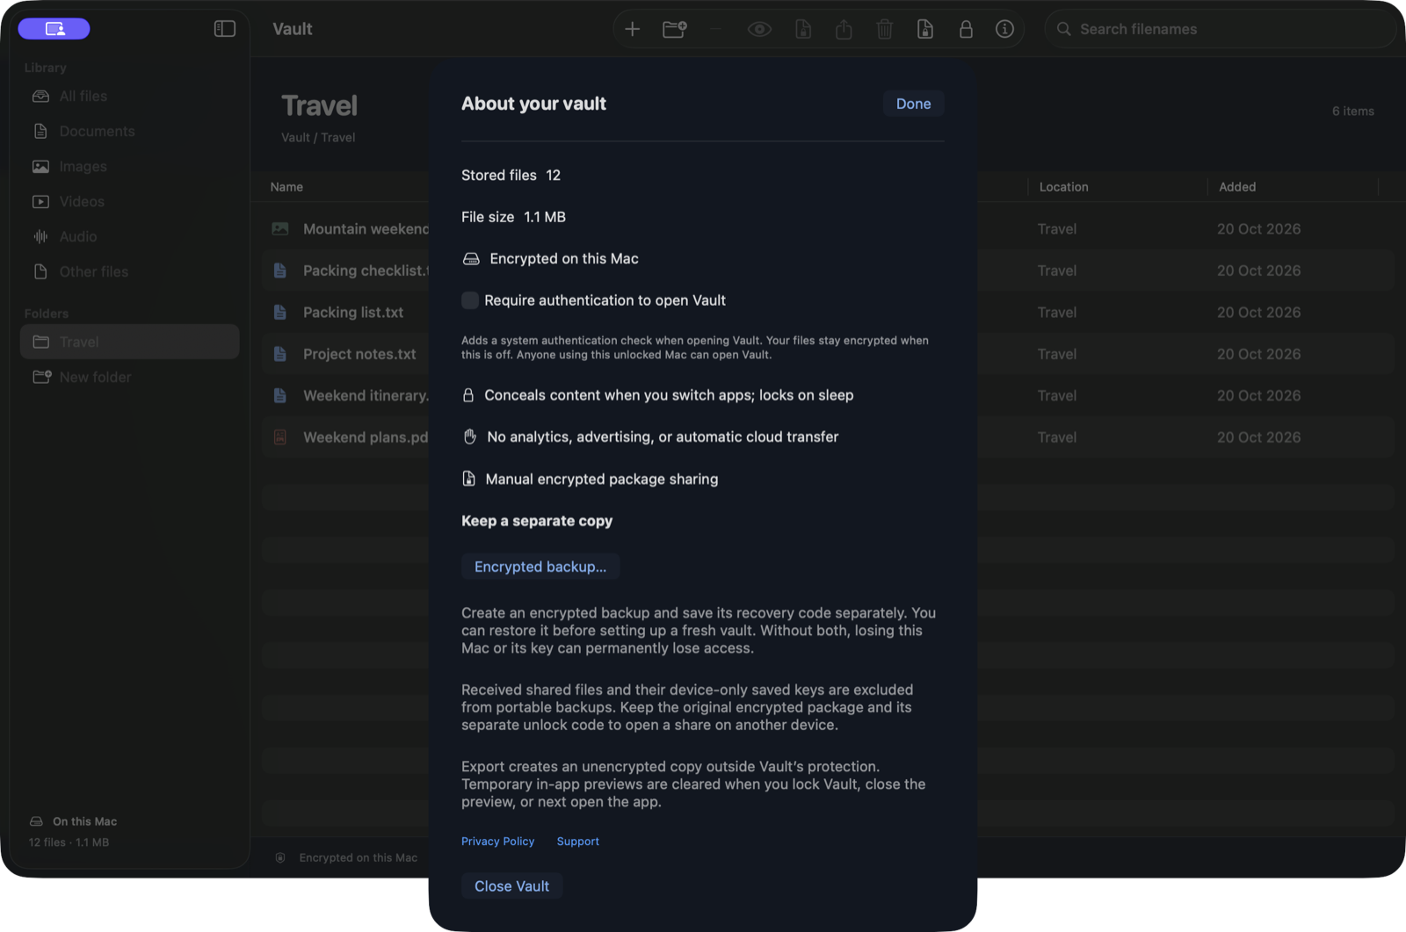Open Documents in the sidebar
Screen dimensions: 1406x932
click(129, 131)
